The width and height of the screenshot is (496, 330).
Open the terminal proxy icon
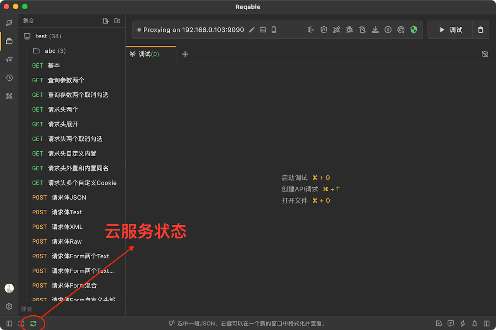point(263,30)
